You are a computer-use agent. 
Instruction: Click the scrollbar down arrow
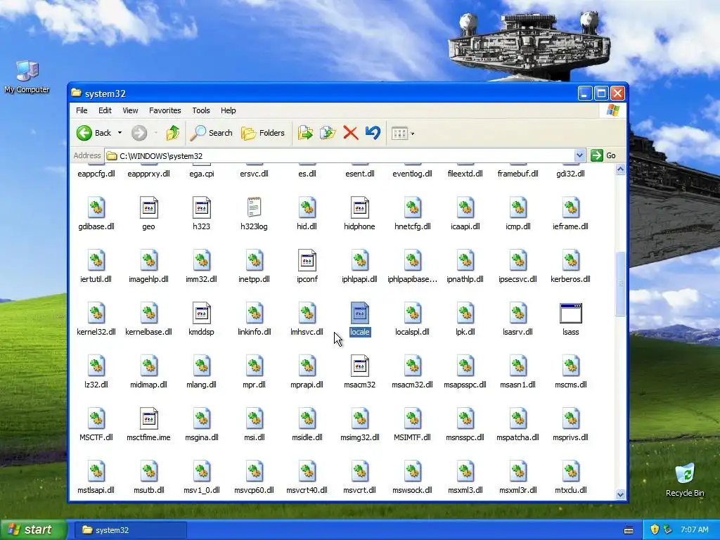click(620, 494)
